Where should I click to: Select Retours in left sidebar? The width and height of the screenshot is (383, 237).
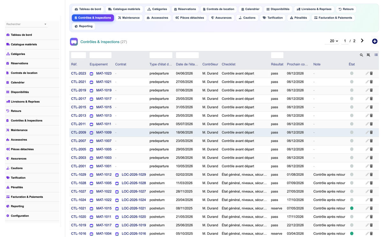click(x=32, y=111)
